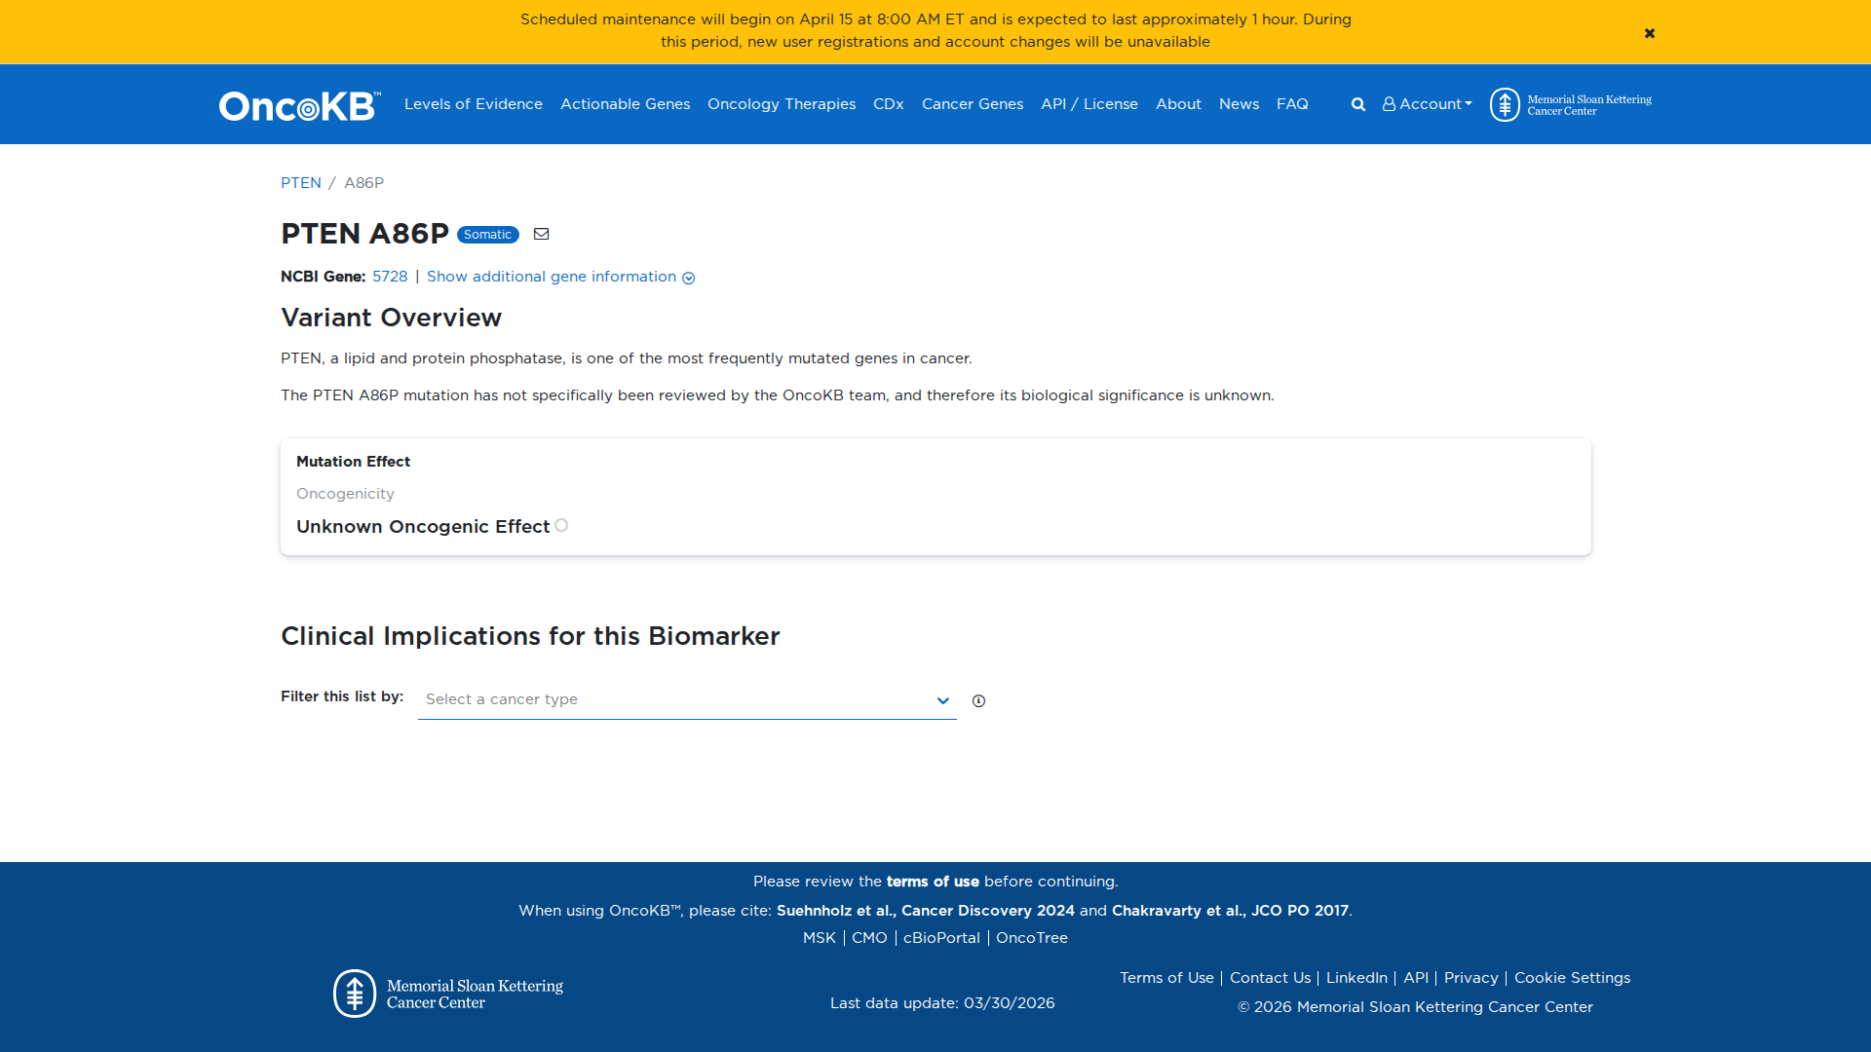1871x1052 pixels.
Task: Open cBioPortal footer link
Action: pyautogui.click(x=940, y=938)
